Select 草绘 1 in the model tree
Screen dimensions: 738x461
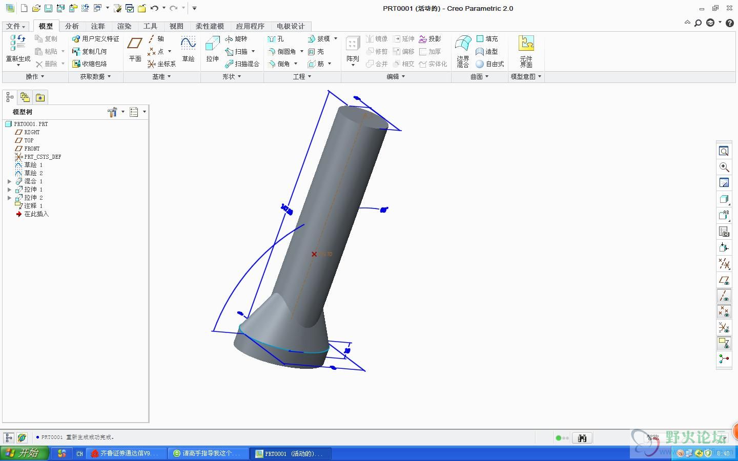tap(29, 165)
